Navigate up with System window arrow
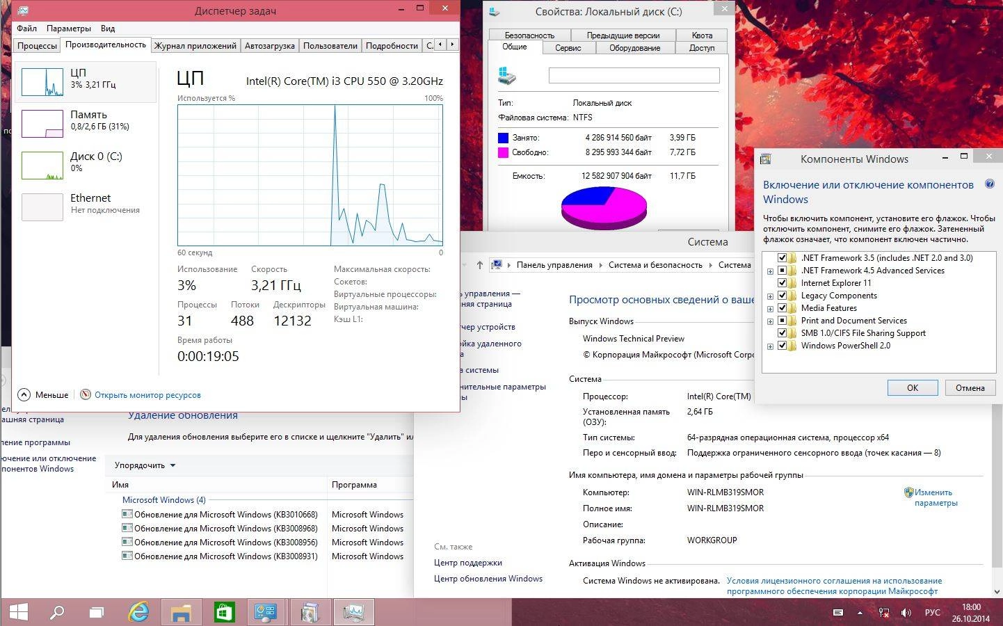The width and height of the screenshot is (1003, 626). tap(480, 265)
